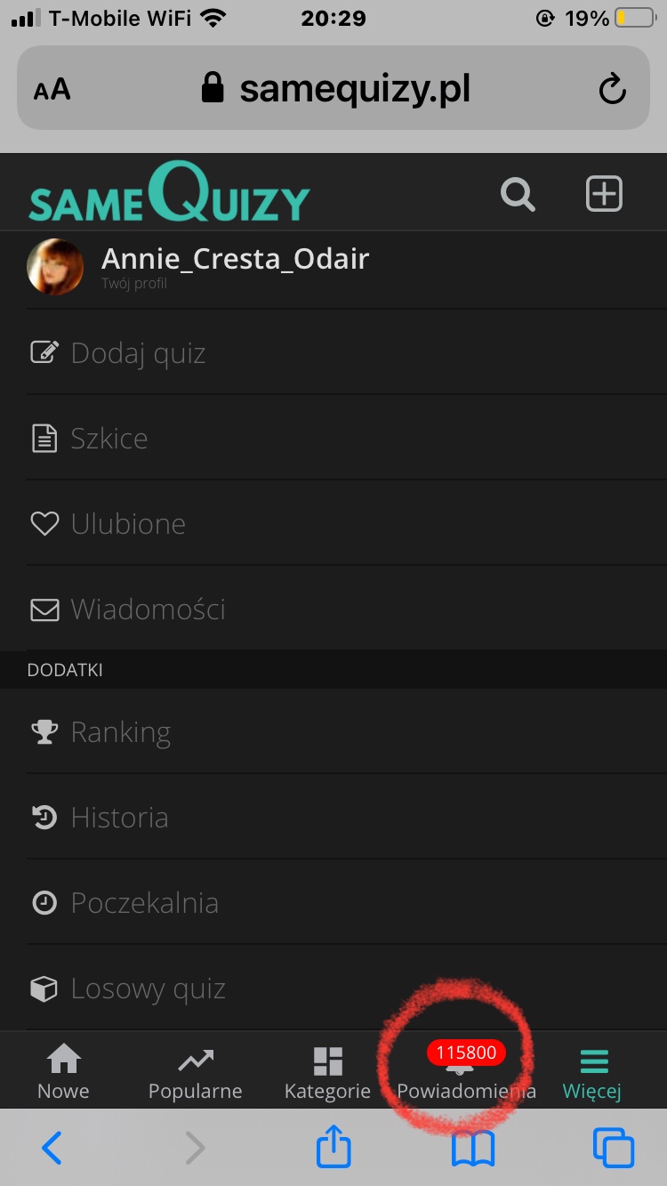Tap the search magnifier icon

518,194
